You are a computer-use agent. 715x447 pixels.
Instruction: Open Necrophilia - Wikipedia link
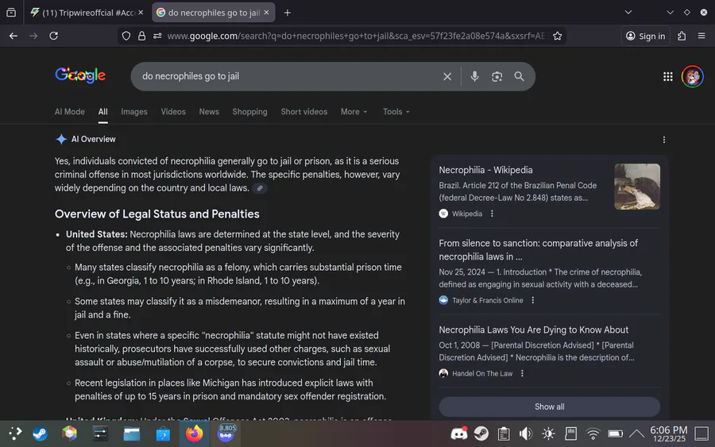pos(485,170)
